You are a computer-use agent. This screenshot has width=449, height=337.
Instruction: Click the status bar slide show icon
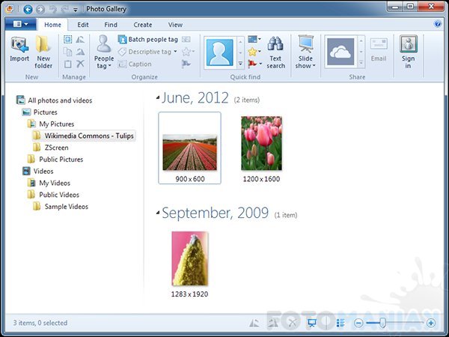311,323
